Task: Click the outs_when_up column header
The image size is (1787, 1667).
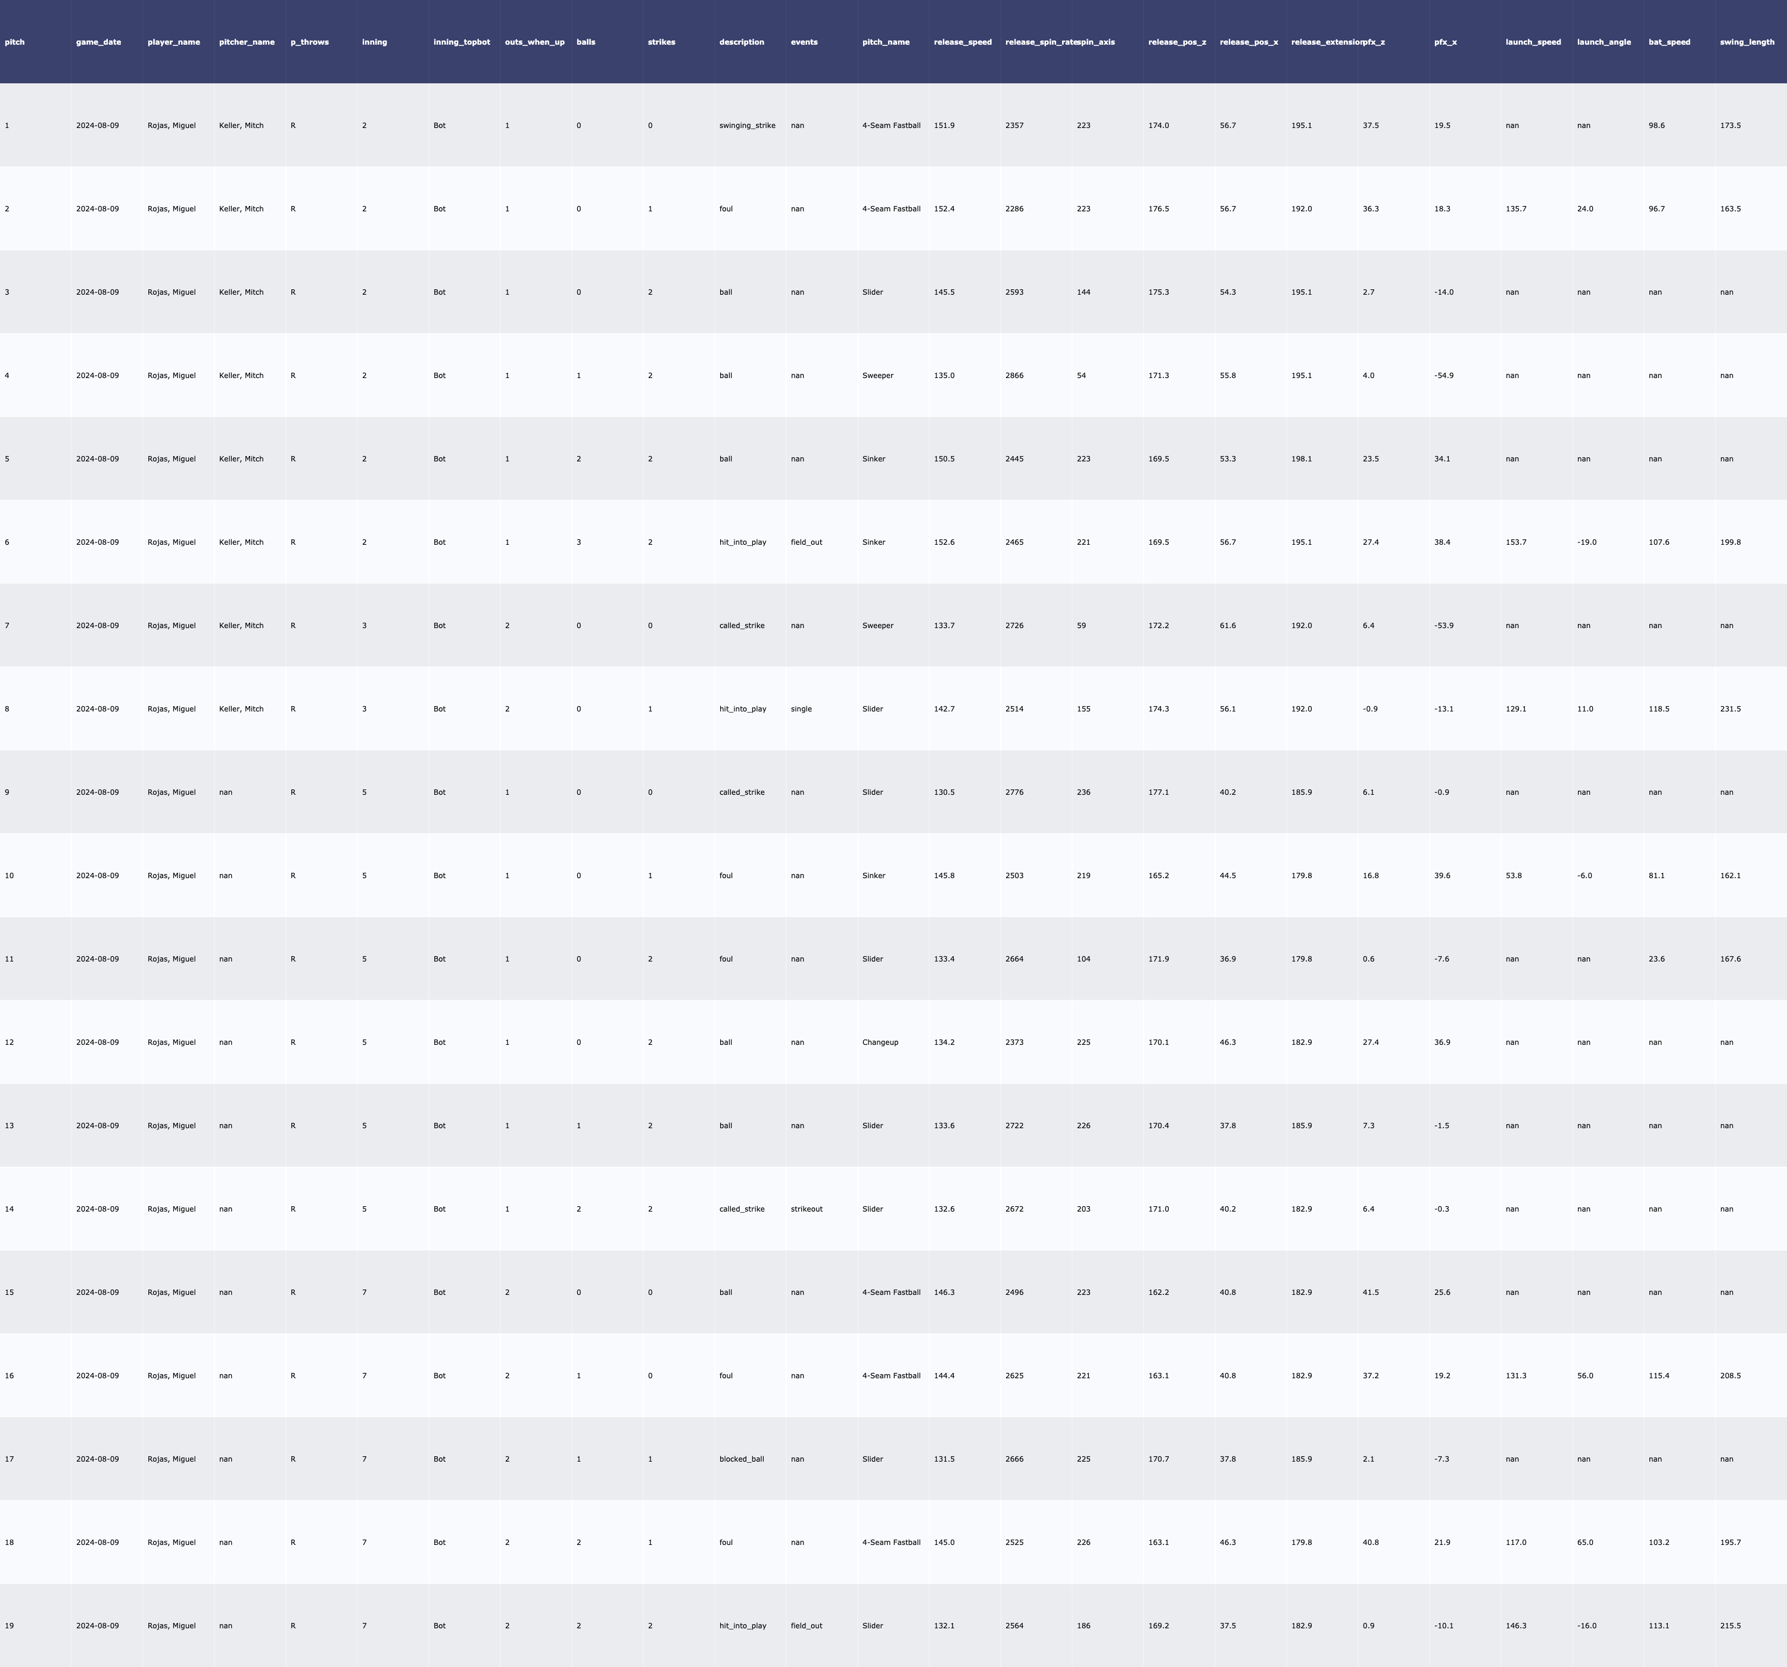Action: [x=535, y=42]
